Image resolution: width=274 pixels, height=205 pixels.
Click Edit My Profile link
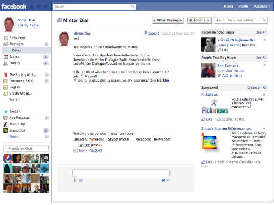click(28, 25)
